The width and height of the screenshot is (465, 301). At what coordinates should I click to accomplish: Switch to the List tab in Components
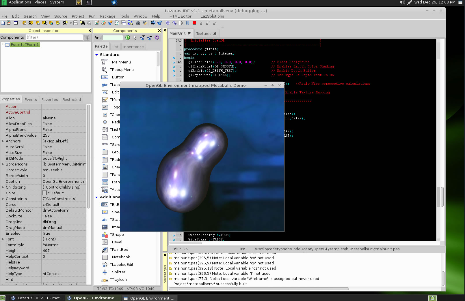pos(115,47)
